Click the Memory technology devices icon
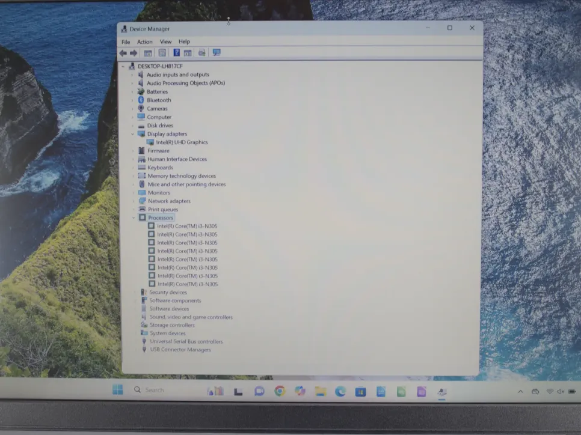581x435 pixels. point(142,176)
